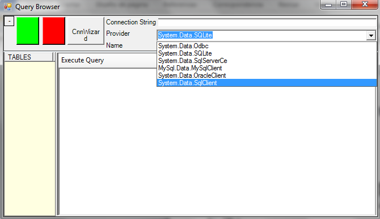Click the red square button

coord(54,31)
